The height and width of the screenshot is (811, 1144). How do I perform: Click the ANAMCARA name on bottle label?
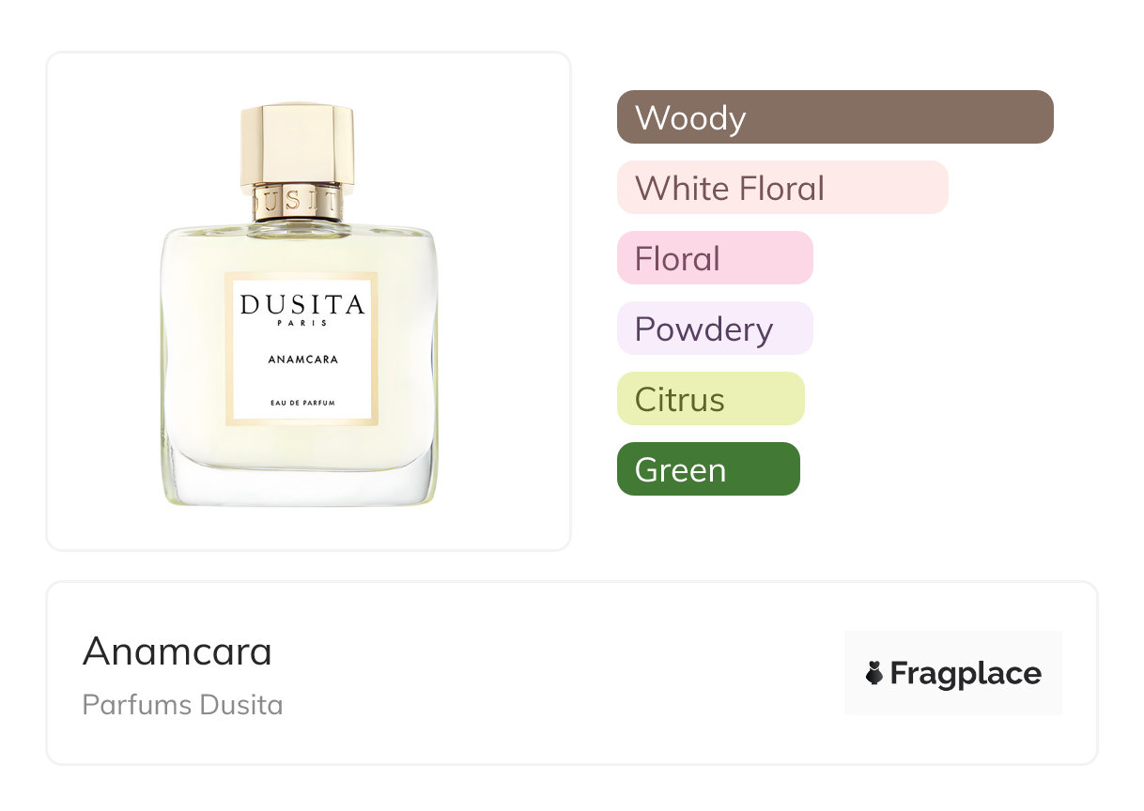pos(302,359)
